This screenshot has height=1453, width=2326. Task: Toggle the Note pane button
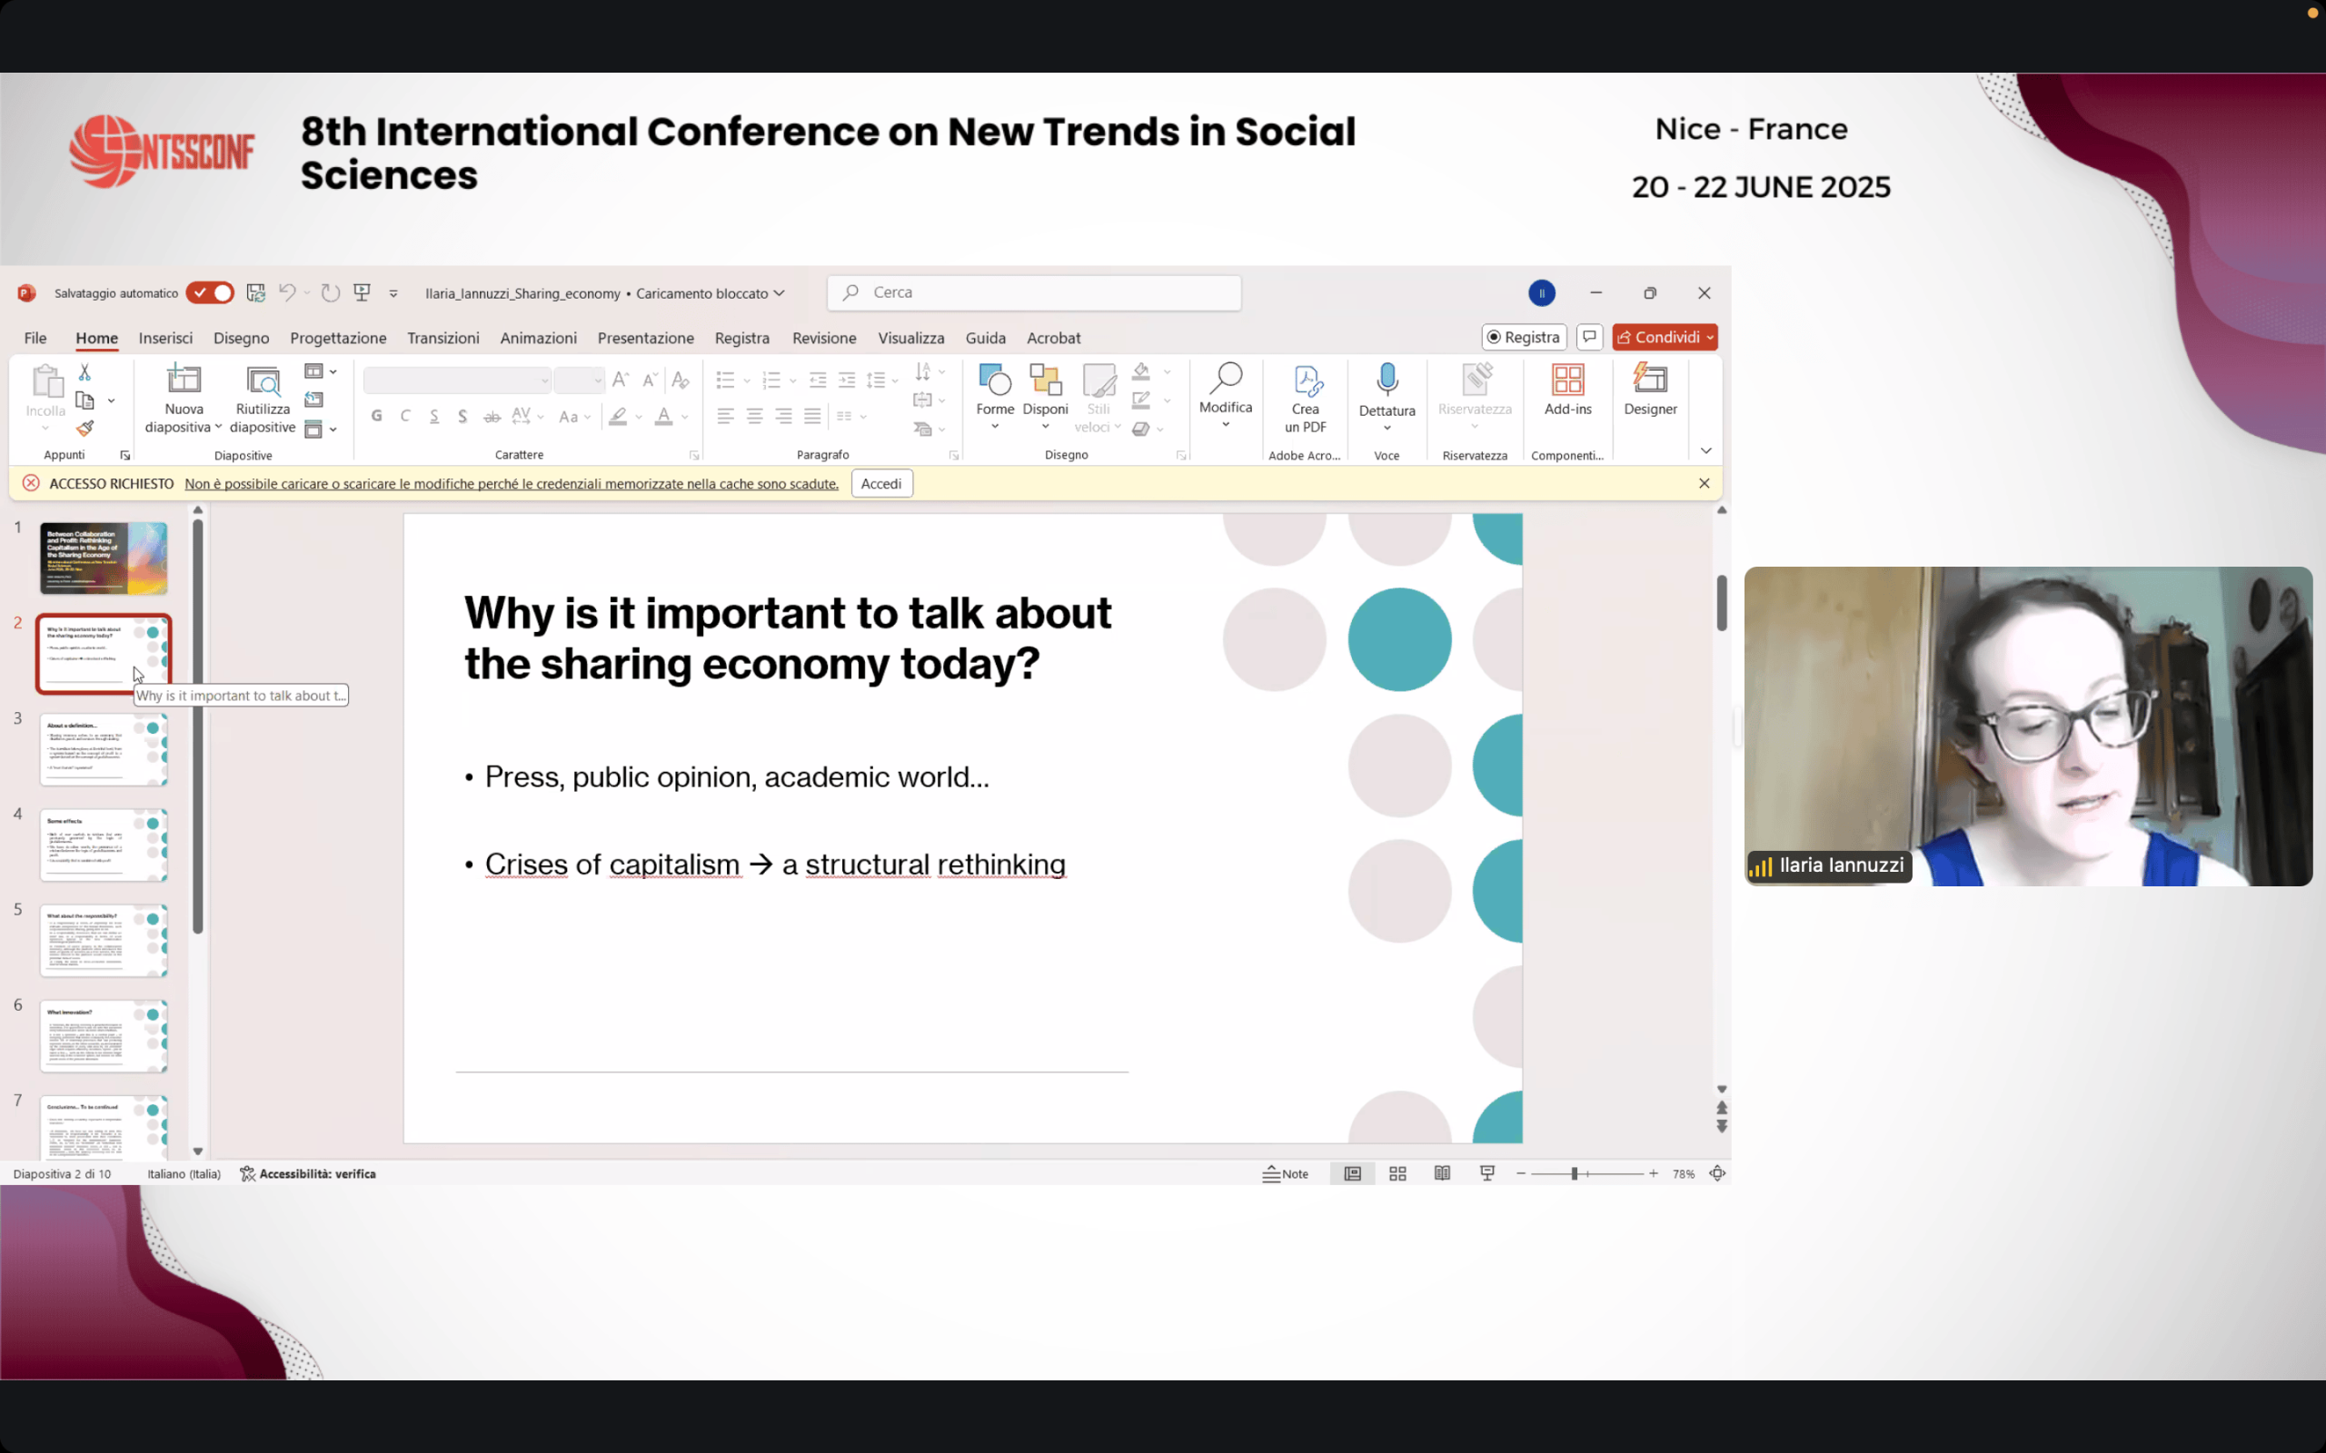[1285, 1173]
